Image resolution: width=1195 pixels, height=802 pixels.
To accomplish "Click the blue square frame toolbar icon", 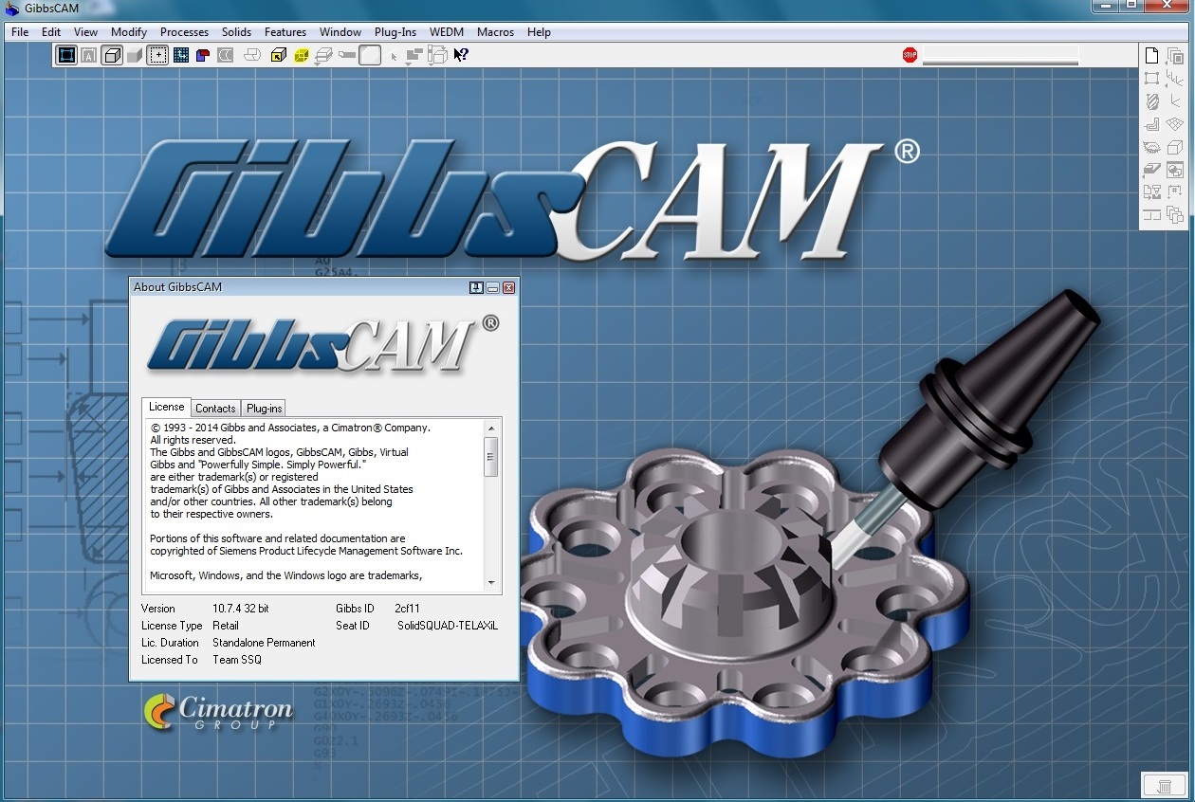I will pyautogui.click(x=66, y=55).
